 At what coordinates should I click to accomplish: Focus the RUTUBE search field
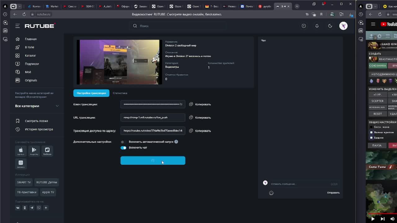tap(177, 26)
